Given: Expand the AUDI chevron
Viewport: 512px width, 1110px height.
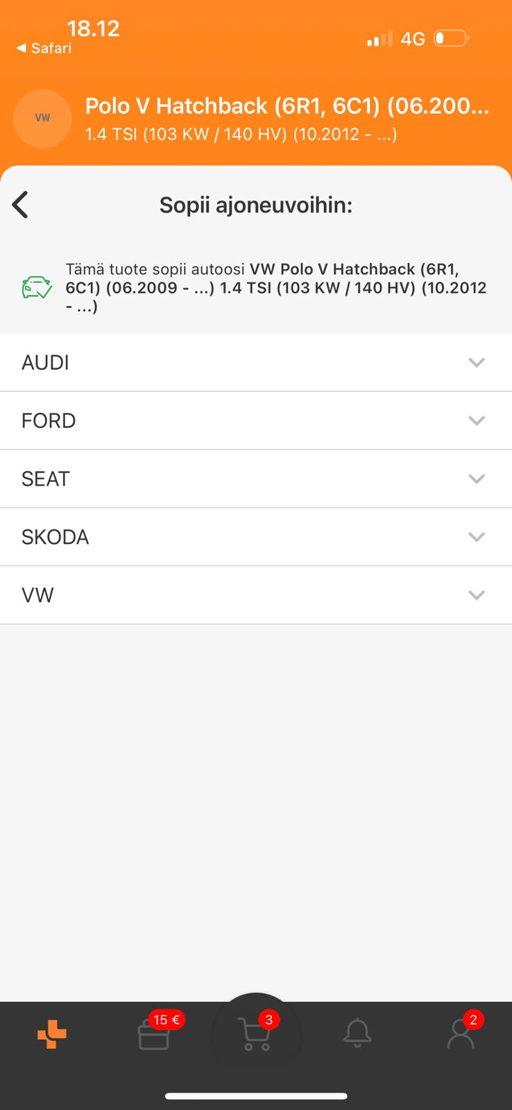Looking at the screenshot, I should point(476,362).
